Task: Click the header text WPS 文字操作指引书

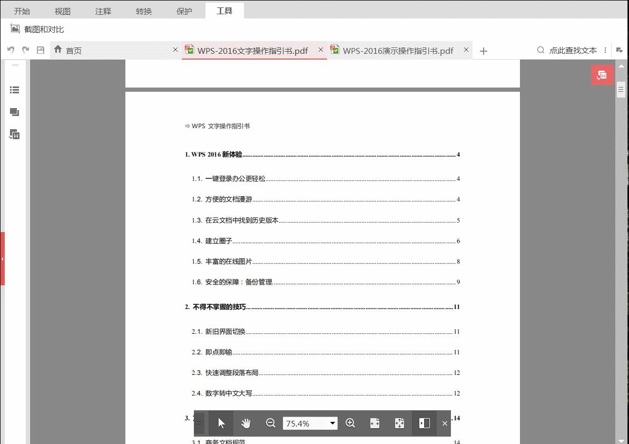Action: point(221,126)
